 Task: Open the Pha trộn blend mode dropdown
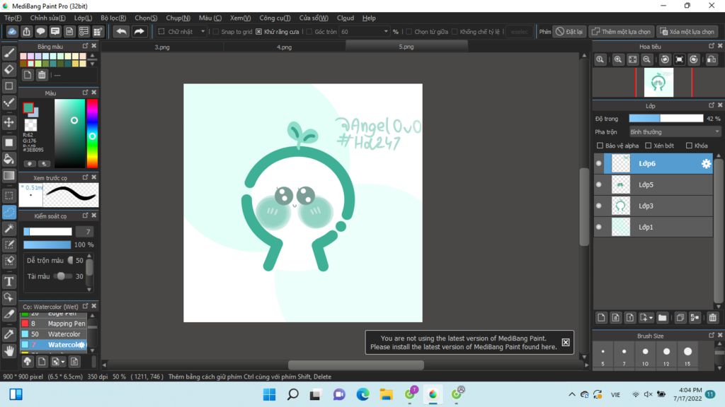pyautogui.click(x=674, y=132)
